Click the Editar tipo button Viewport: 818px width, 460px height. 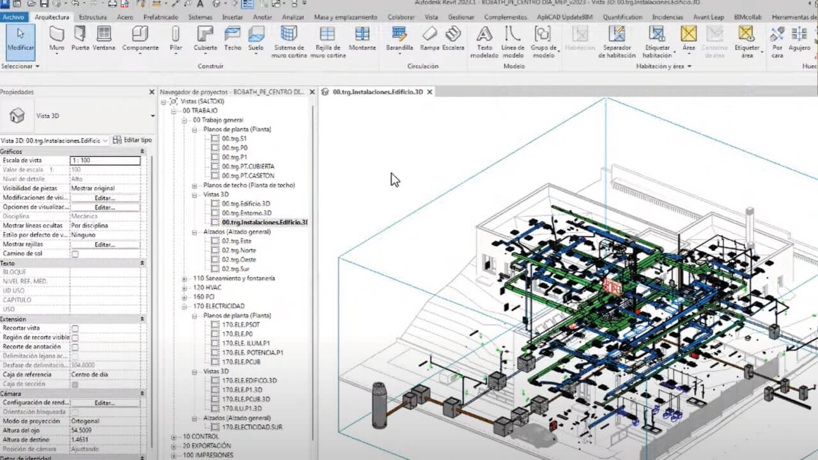click(x=133, y=140)
